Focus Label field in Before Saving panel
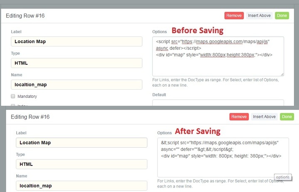299x192 pixels. point(77,41)
